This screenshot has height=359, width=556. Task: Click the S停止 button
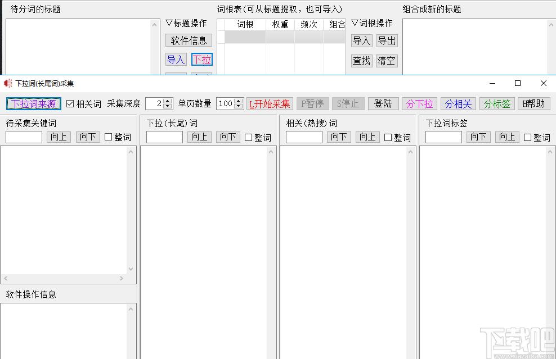(x=348, y=104)
